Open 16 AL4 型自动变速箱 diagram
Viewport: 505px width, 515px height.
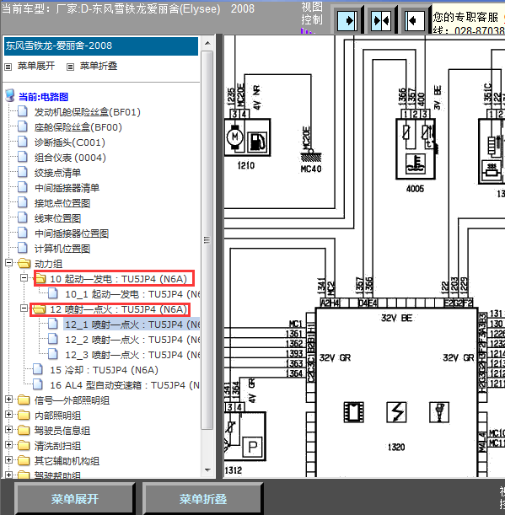pos(125,385)
